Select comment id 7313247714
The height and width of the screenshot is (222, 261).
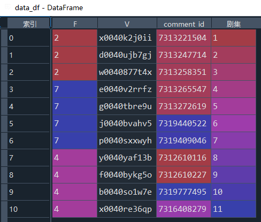tap(184, 55)
